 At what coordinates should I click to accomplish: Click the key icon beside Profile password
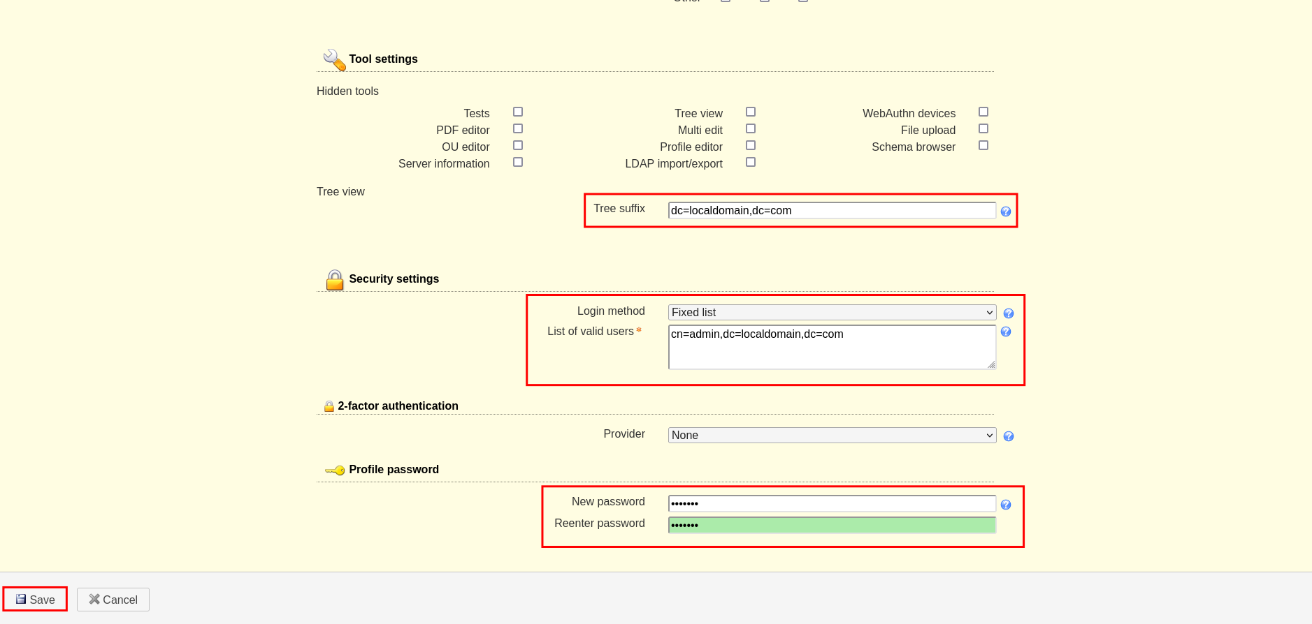coord(335,470)
